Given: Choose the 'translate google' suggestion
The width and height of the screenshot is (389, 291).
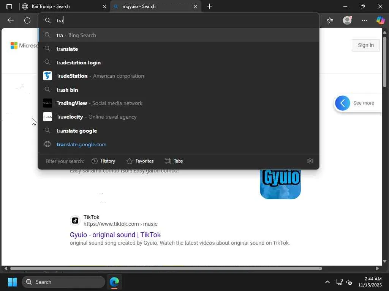Looking at the screenshot, I should pos(179,131).
